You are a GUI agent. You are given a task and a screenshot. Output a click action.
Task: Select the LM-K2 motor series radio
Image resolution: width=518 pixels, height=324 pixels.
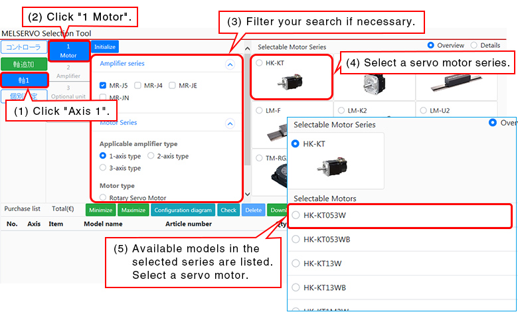(x=341, y=110)
